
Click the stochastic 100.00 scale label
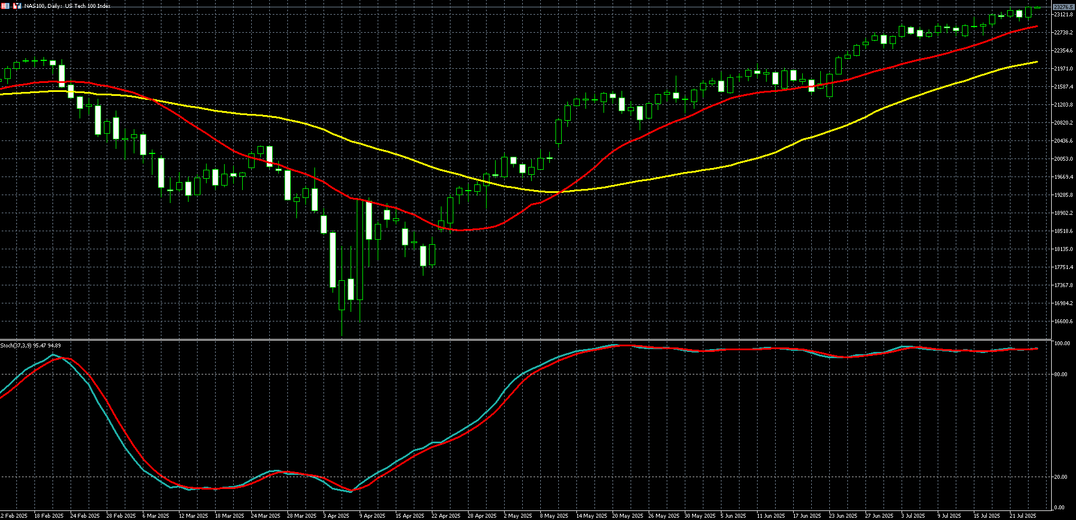click(x=1062, y=343)
